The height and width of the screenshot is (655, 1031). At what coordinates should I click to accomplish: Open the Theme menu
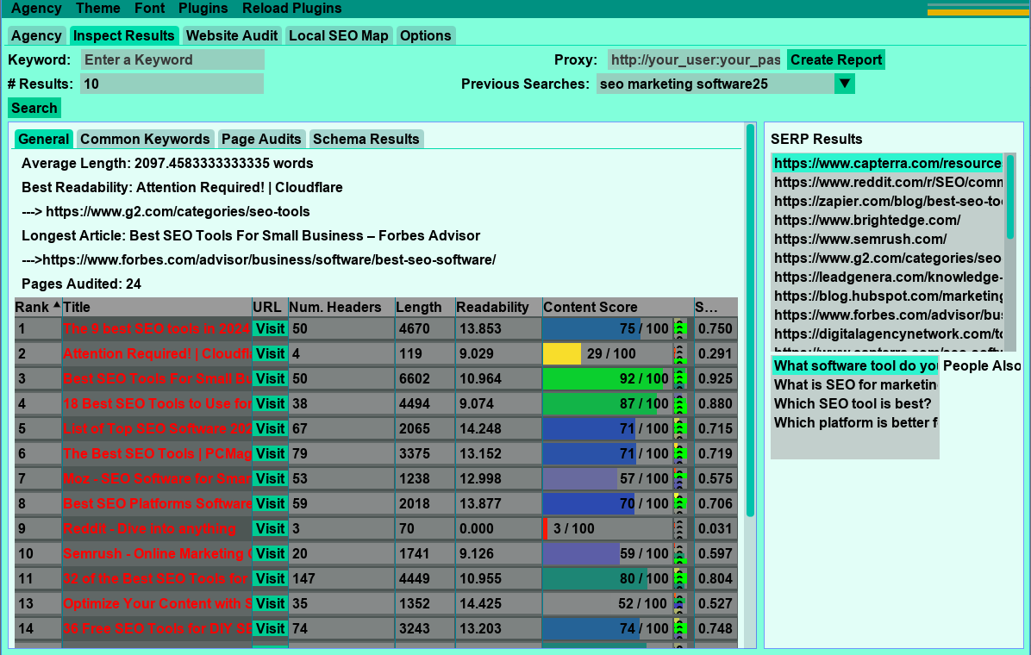pyautogui.click(x=98, y=9)
